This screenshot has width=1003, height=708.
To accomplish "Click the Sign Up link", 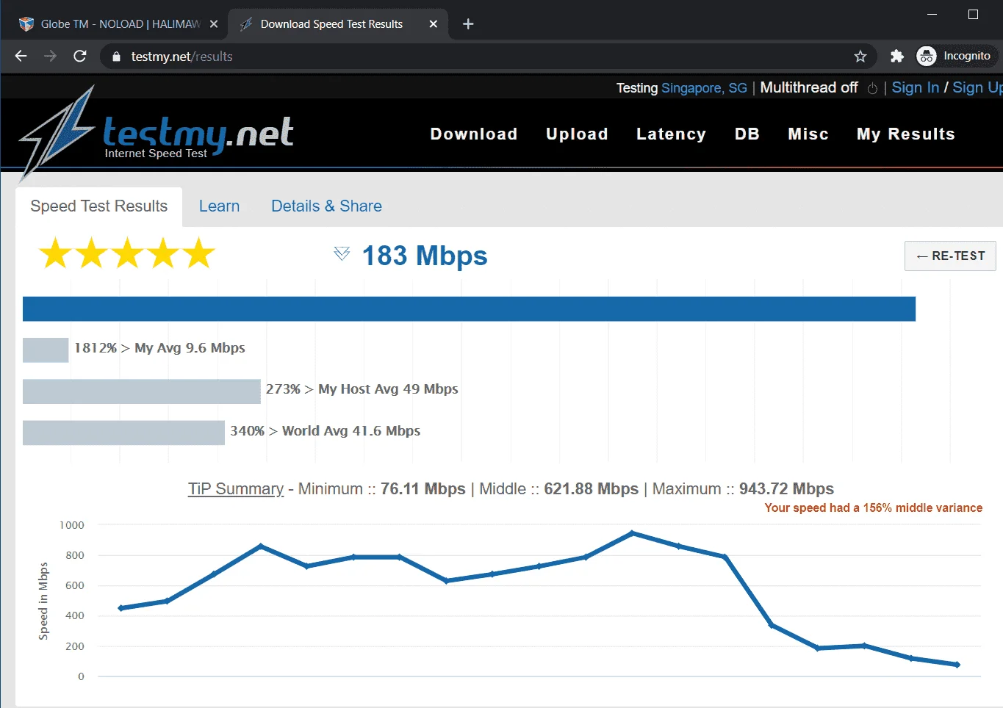I will coord(977,87).
